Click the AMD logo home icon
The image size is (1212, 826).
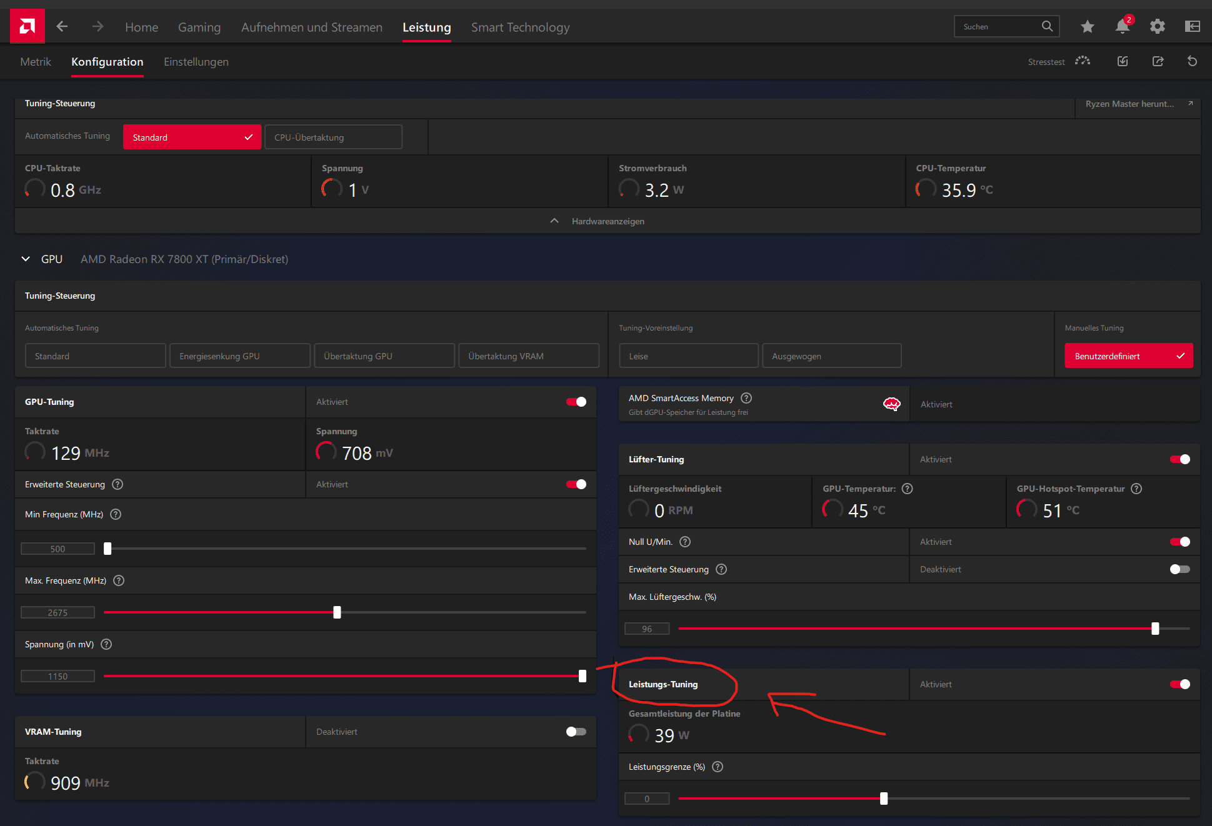[x=27, y=26]
